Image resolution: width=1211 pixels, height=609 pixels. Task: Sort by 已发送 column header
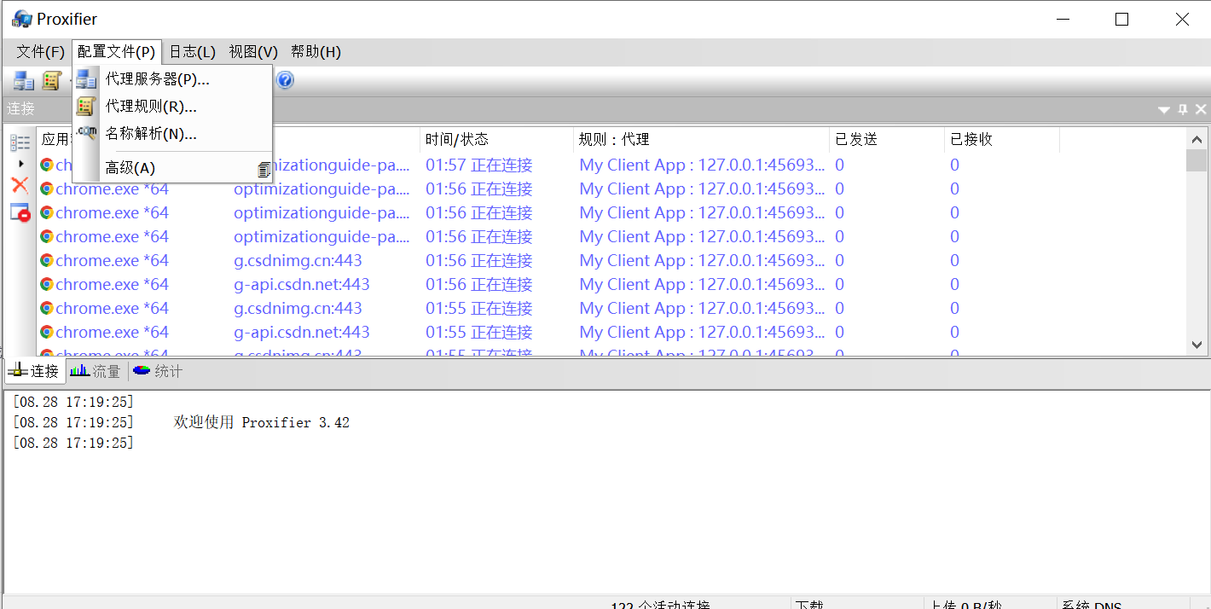coord(886,139)
